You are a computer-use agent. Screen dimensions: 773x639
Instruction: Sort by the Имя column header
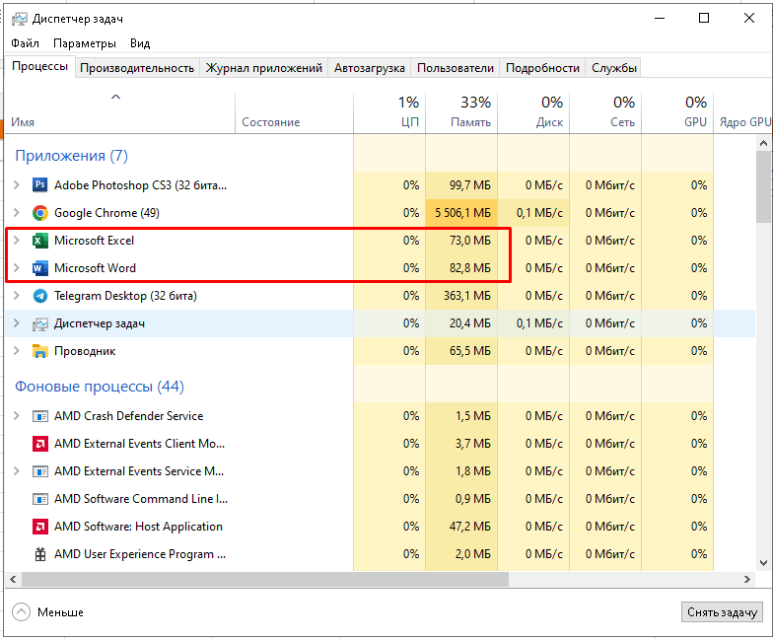coord(119,112)
